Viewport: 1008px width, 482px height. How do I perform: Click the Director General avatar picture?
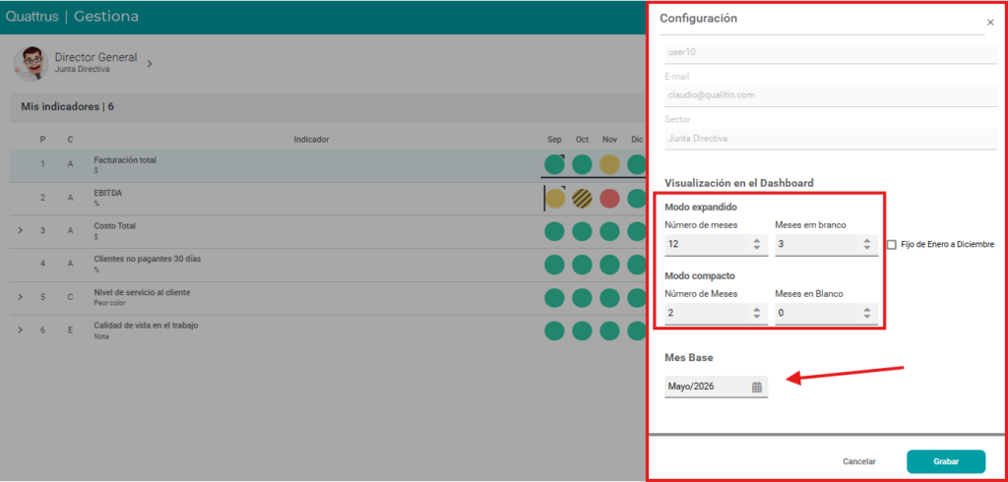[31, 64]
